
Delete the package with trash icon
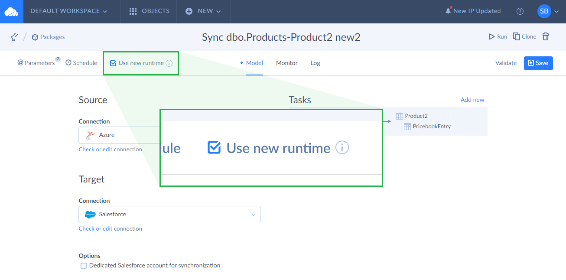pos(546,37)
